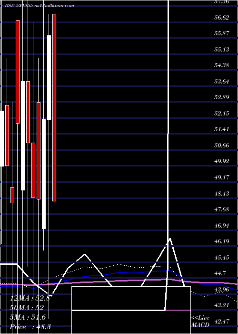Click the 42.47 price axis label
The width and height of the screenshot is (238, 334).
222,322
